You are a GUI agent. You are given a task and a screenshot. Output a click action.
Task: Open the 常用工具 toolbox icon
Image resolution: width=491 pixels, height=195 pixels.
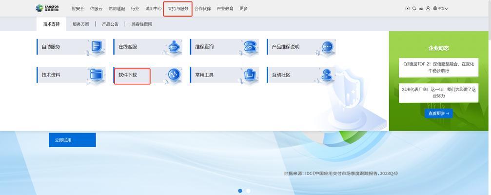[251, 75]
